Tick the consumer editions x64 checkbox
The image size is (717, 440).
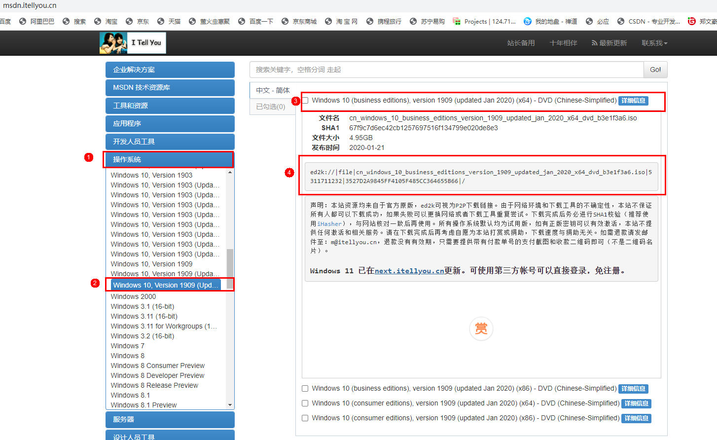click(x=305, y=403)
